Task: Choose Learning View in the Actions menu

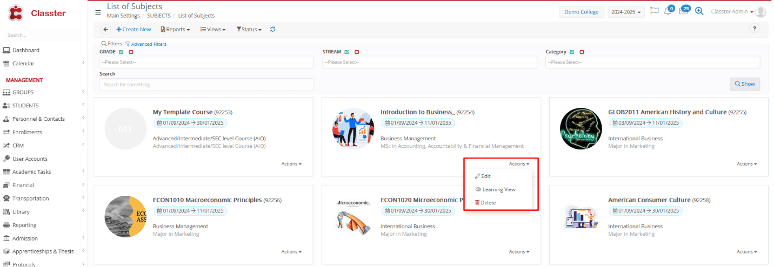Action: 495,189
